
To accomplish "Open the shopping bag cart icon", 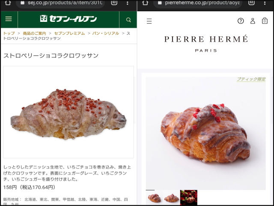I will pyautogui.click(x=265, y=21).
